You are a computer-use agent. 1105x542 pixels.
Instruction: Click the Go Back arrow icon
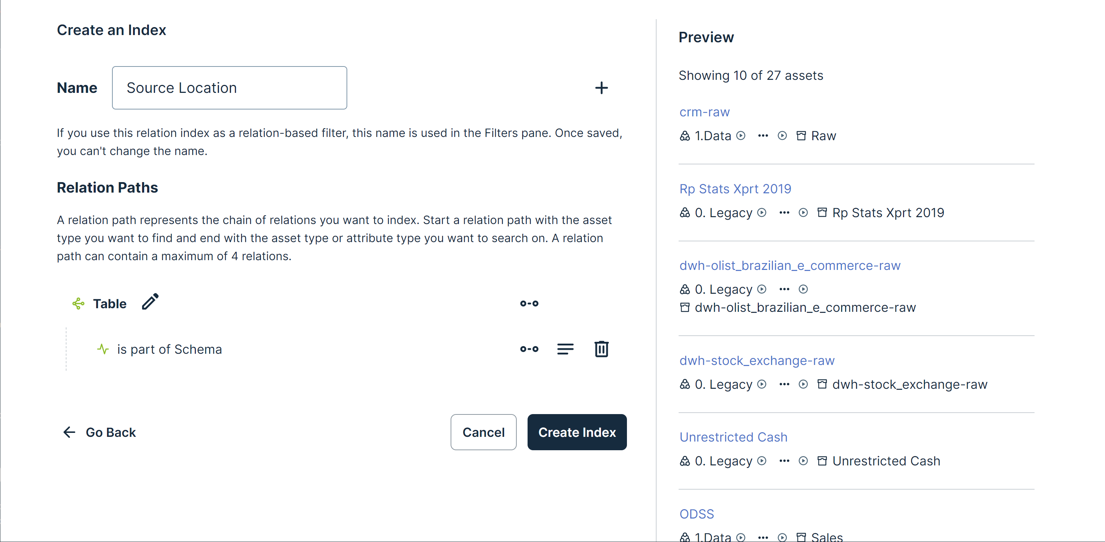pos(69,432)
